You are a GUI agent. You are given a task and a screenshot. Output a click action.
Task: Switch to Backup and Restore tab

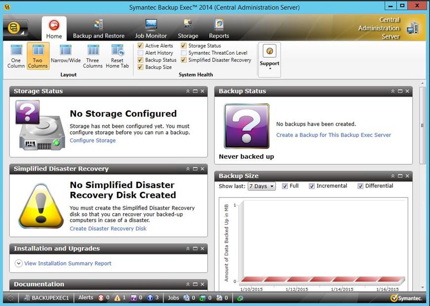[99, 29]
